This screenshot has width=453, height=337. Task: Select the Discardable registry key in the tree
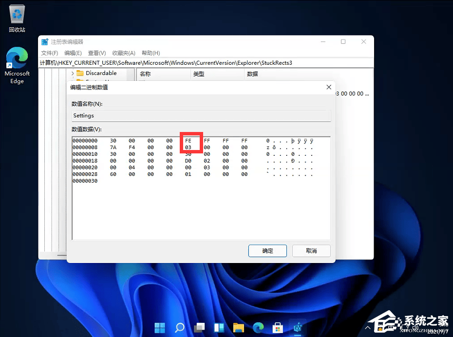click(102, 73)
